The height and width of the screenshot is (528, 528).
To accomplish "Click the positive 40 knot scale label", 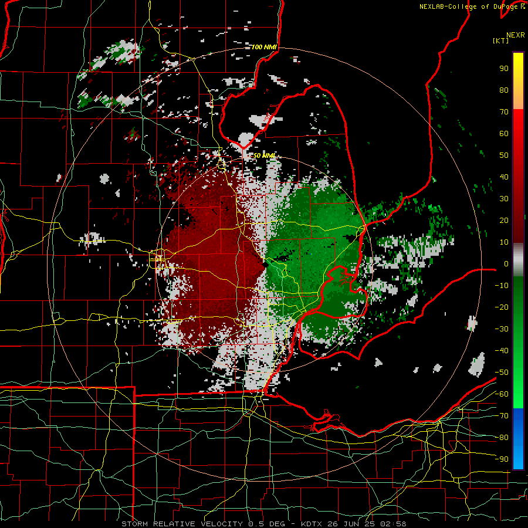I will coord(504,177).
